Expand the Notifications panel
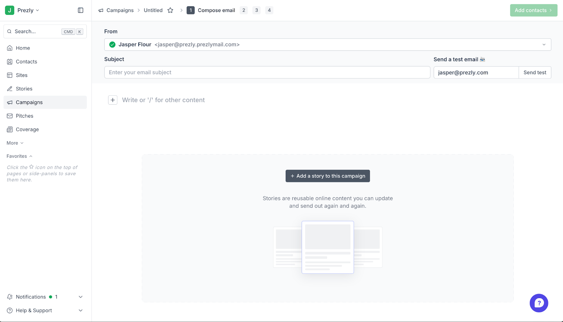This screenshot has width=563, height=322. [x=81, y=297]
